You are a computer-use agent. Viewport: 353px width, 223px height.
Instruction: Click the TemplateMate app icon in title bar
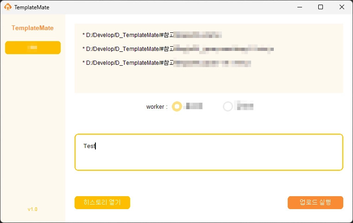[x=8, y=7]
